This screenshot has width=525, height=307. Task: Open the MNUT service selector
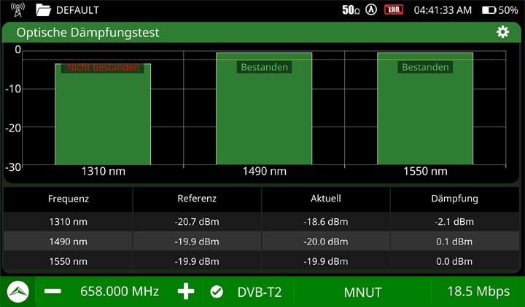click(x=362, y=292)
